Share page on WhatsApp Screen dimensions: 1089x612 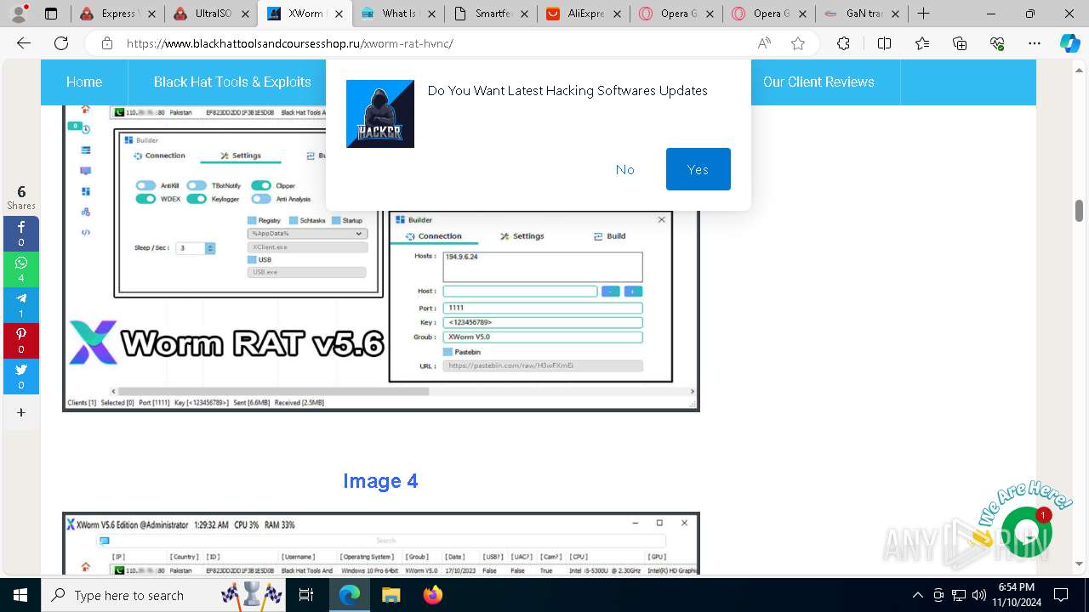(21, 269)
